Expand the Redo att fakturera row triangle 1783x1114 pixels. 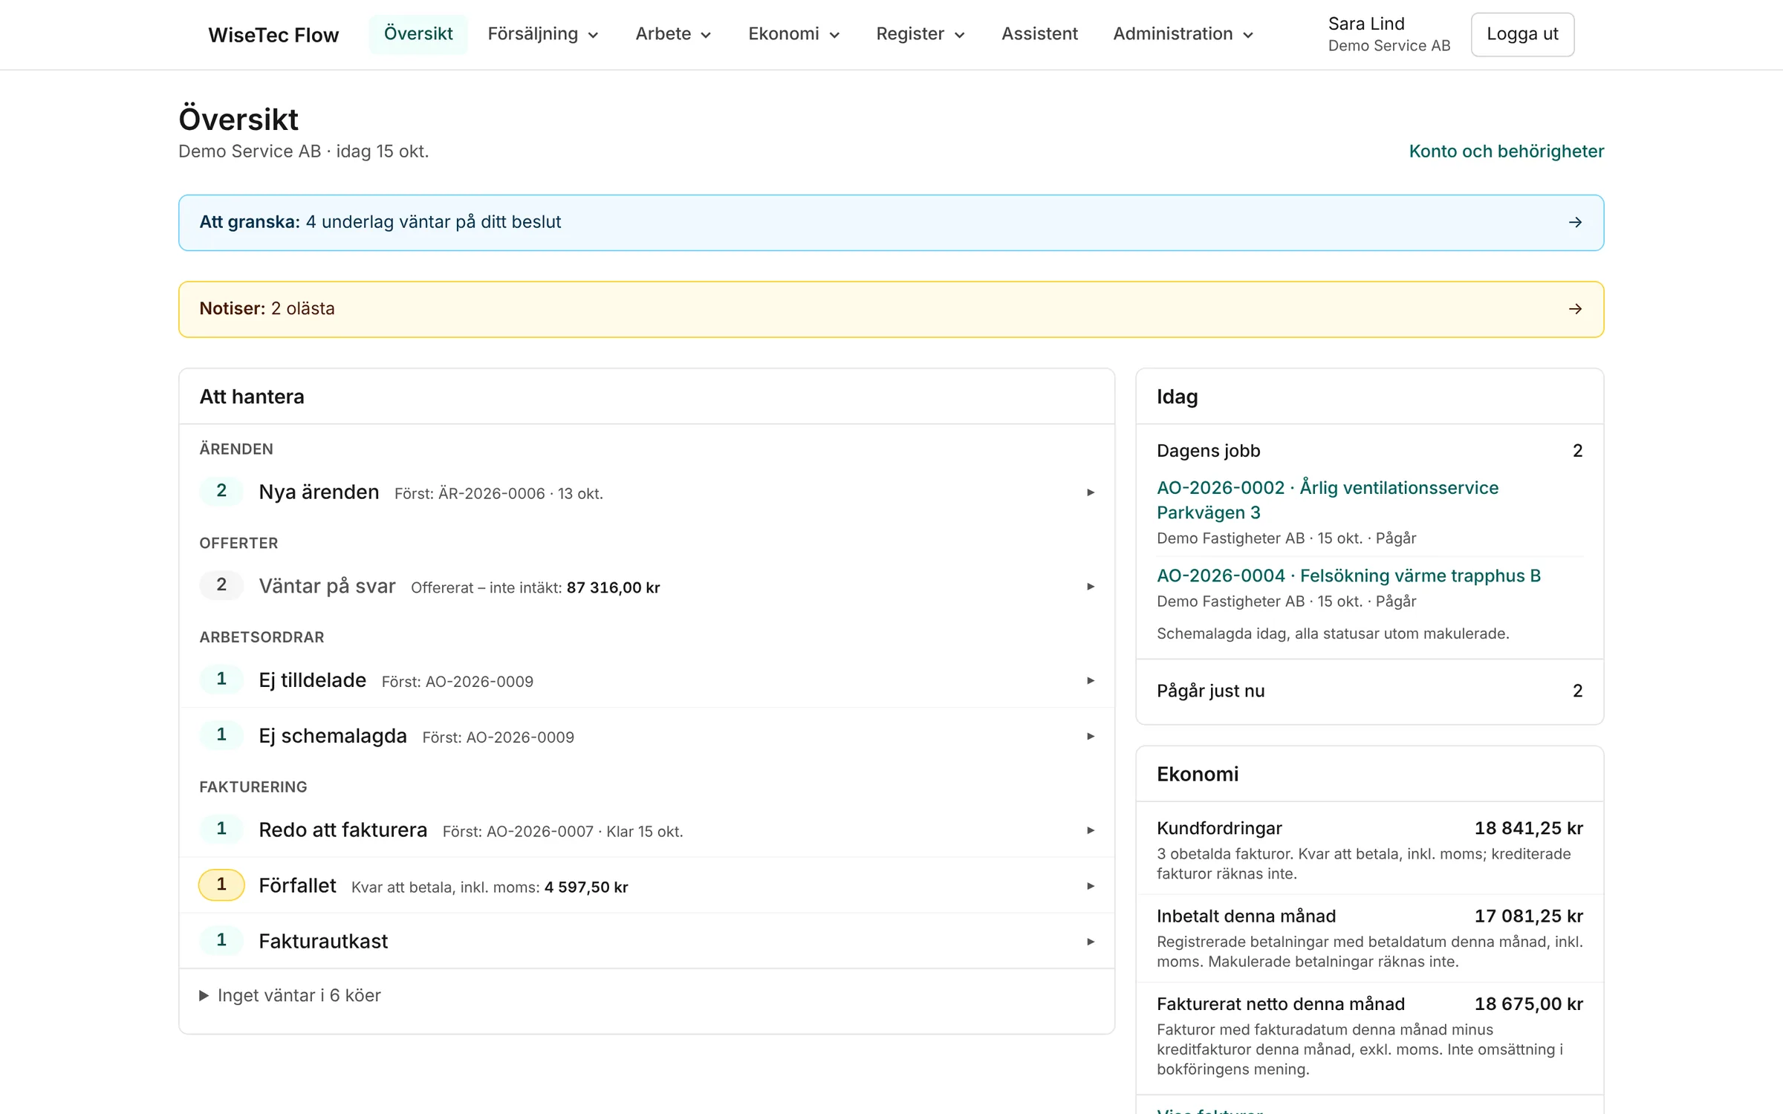coord(1091,830)
